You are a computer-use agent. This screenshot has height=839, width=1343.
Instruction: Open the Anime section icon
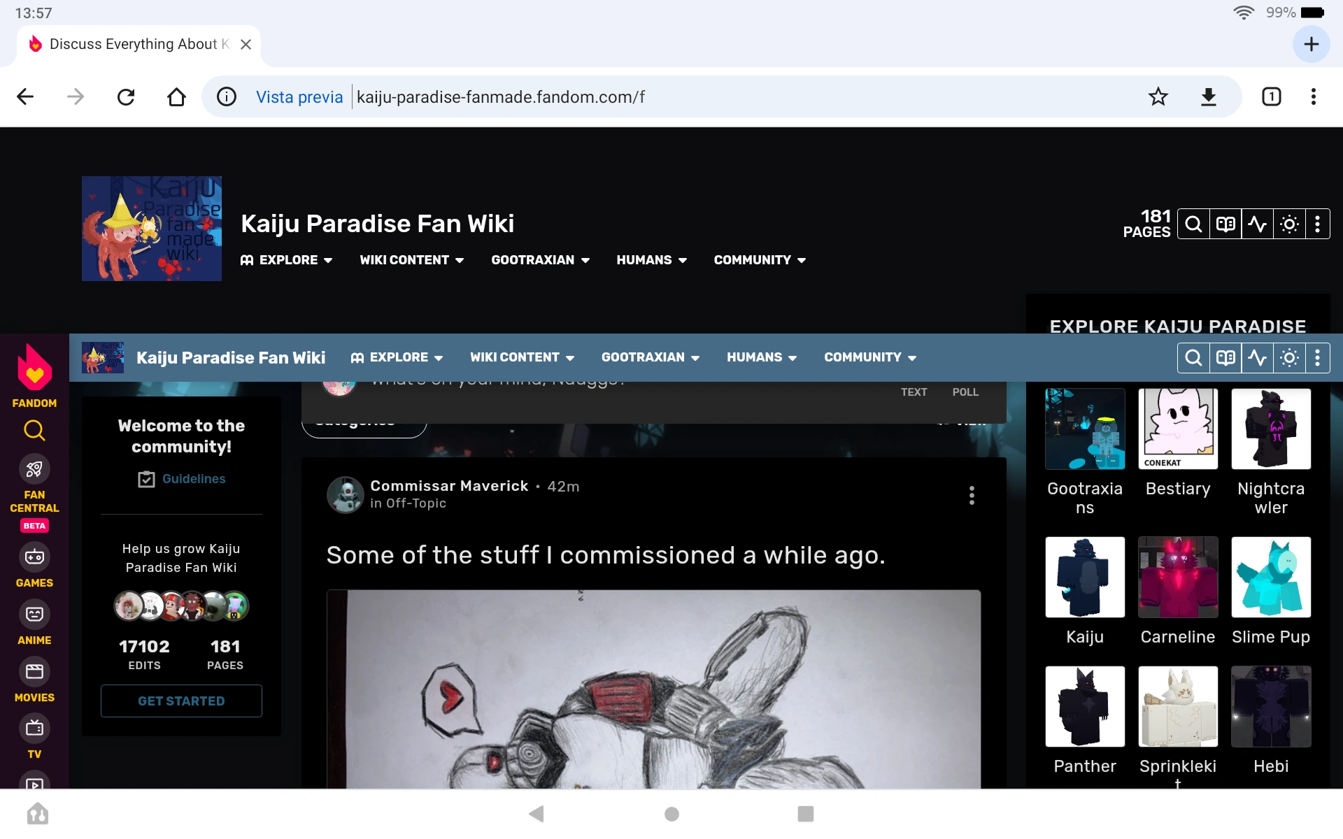[34, 615]
